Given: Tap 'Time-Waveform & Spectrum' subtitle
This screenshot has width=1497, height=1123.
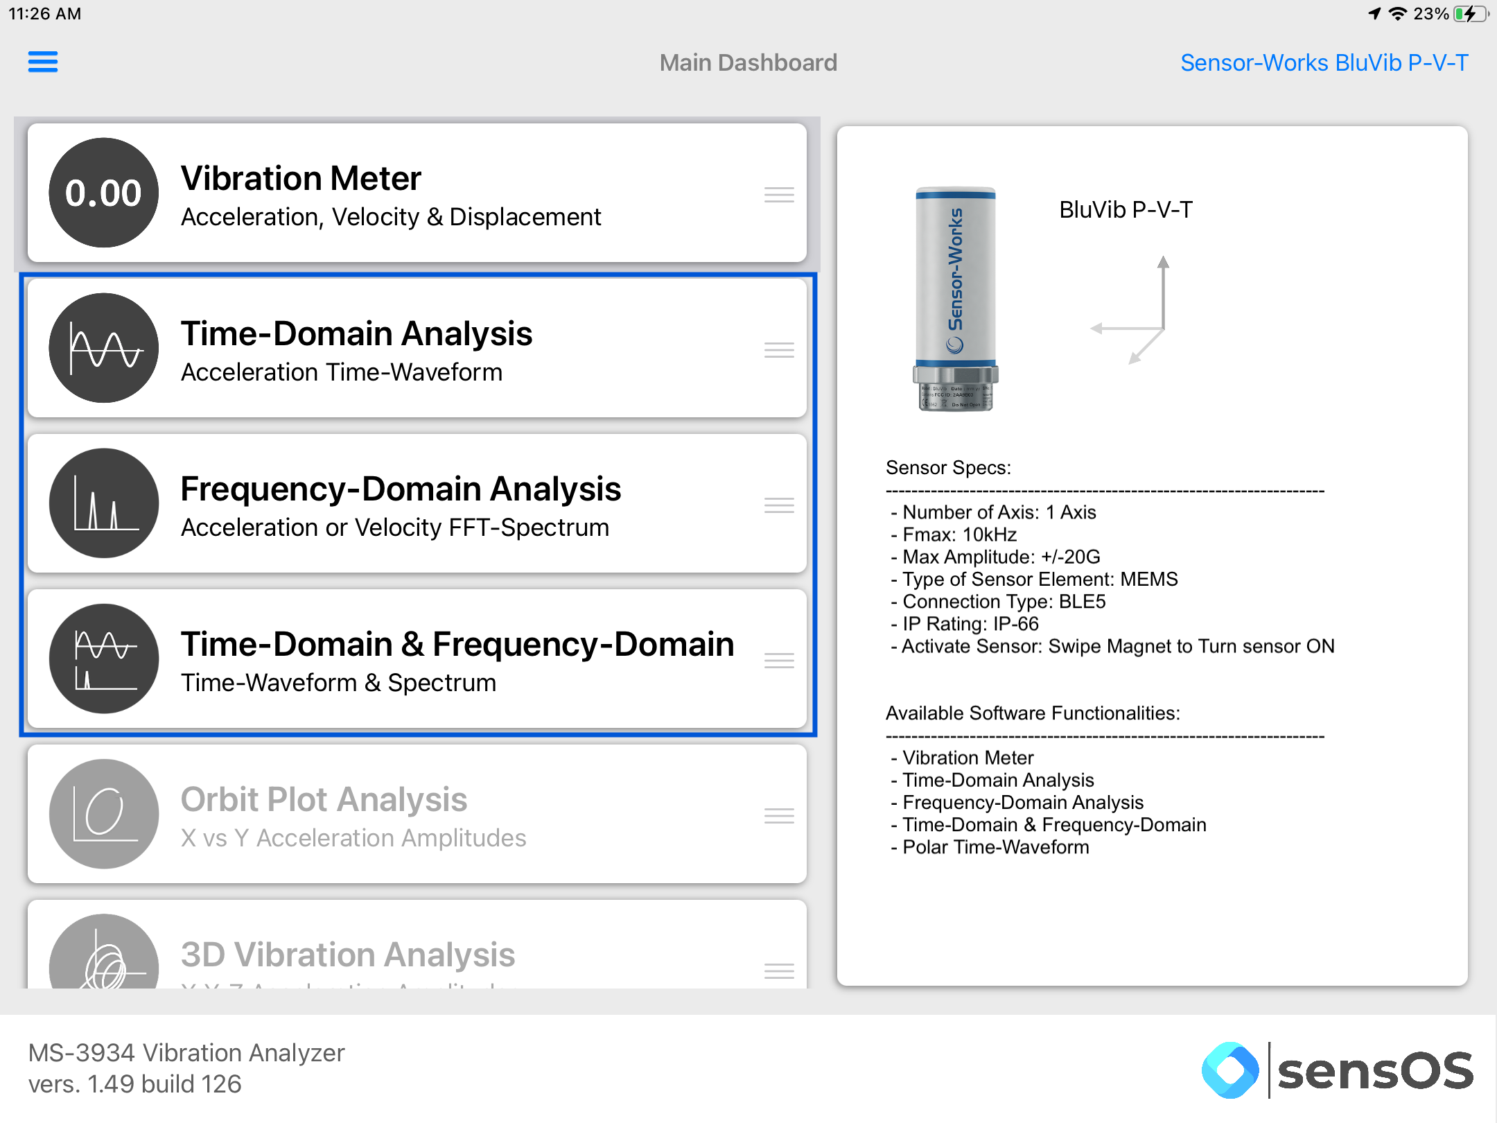Looking at the screenshot, I should coord(338,683).
